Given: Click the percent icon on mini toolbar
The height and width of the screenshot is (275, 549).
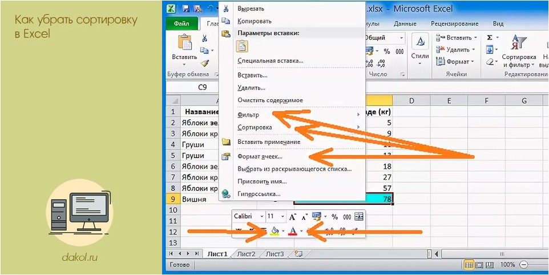Looking at the screenshot, I should 335,217.
